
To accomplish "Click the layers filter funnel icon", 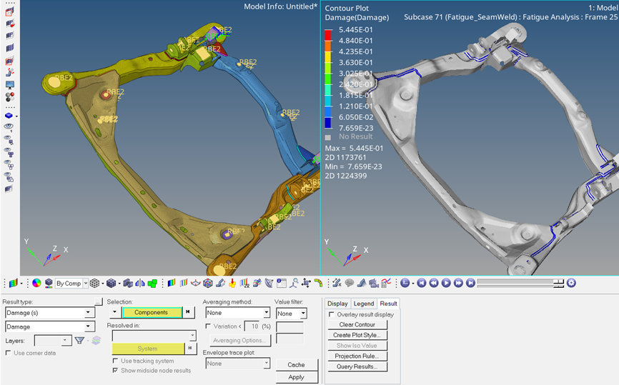I will [x=80, y=341].
